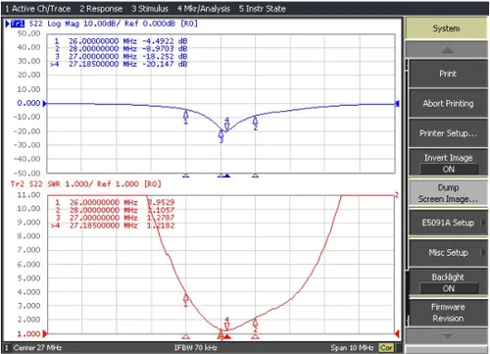Image resolution: width=490 pixels, height=354 pixels.
Task: Click the Print softkey
Action: 448,74
